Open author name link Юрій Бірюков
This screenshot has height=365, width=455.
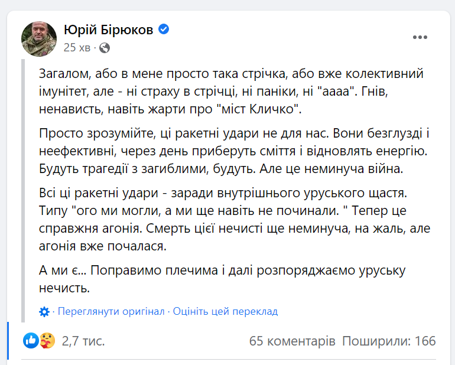[109, 30]
